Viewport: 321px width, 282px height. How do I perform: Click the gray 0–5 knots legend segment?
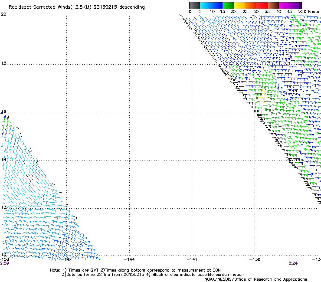(x=194, y=5)
